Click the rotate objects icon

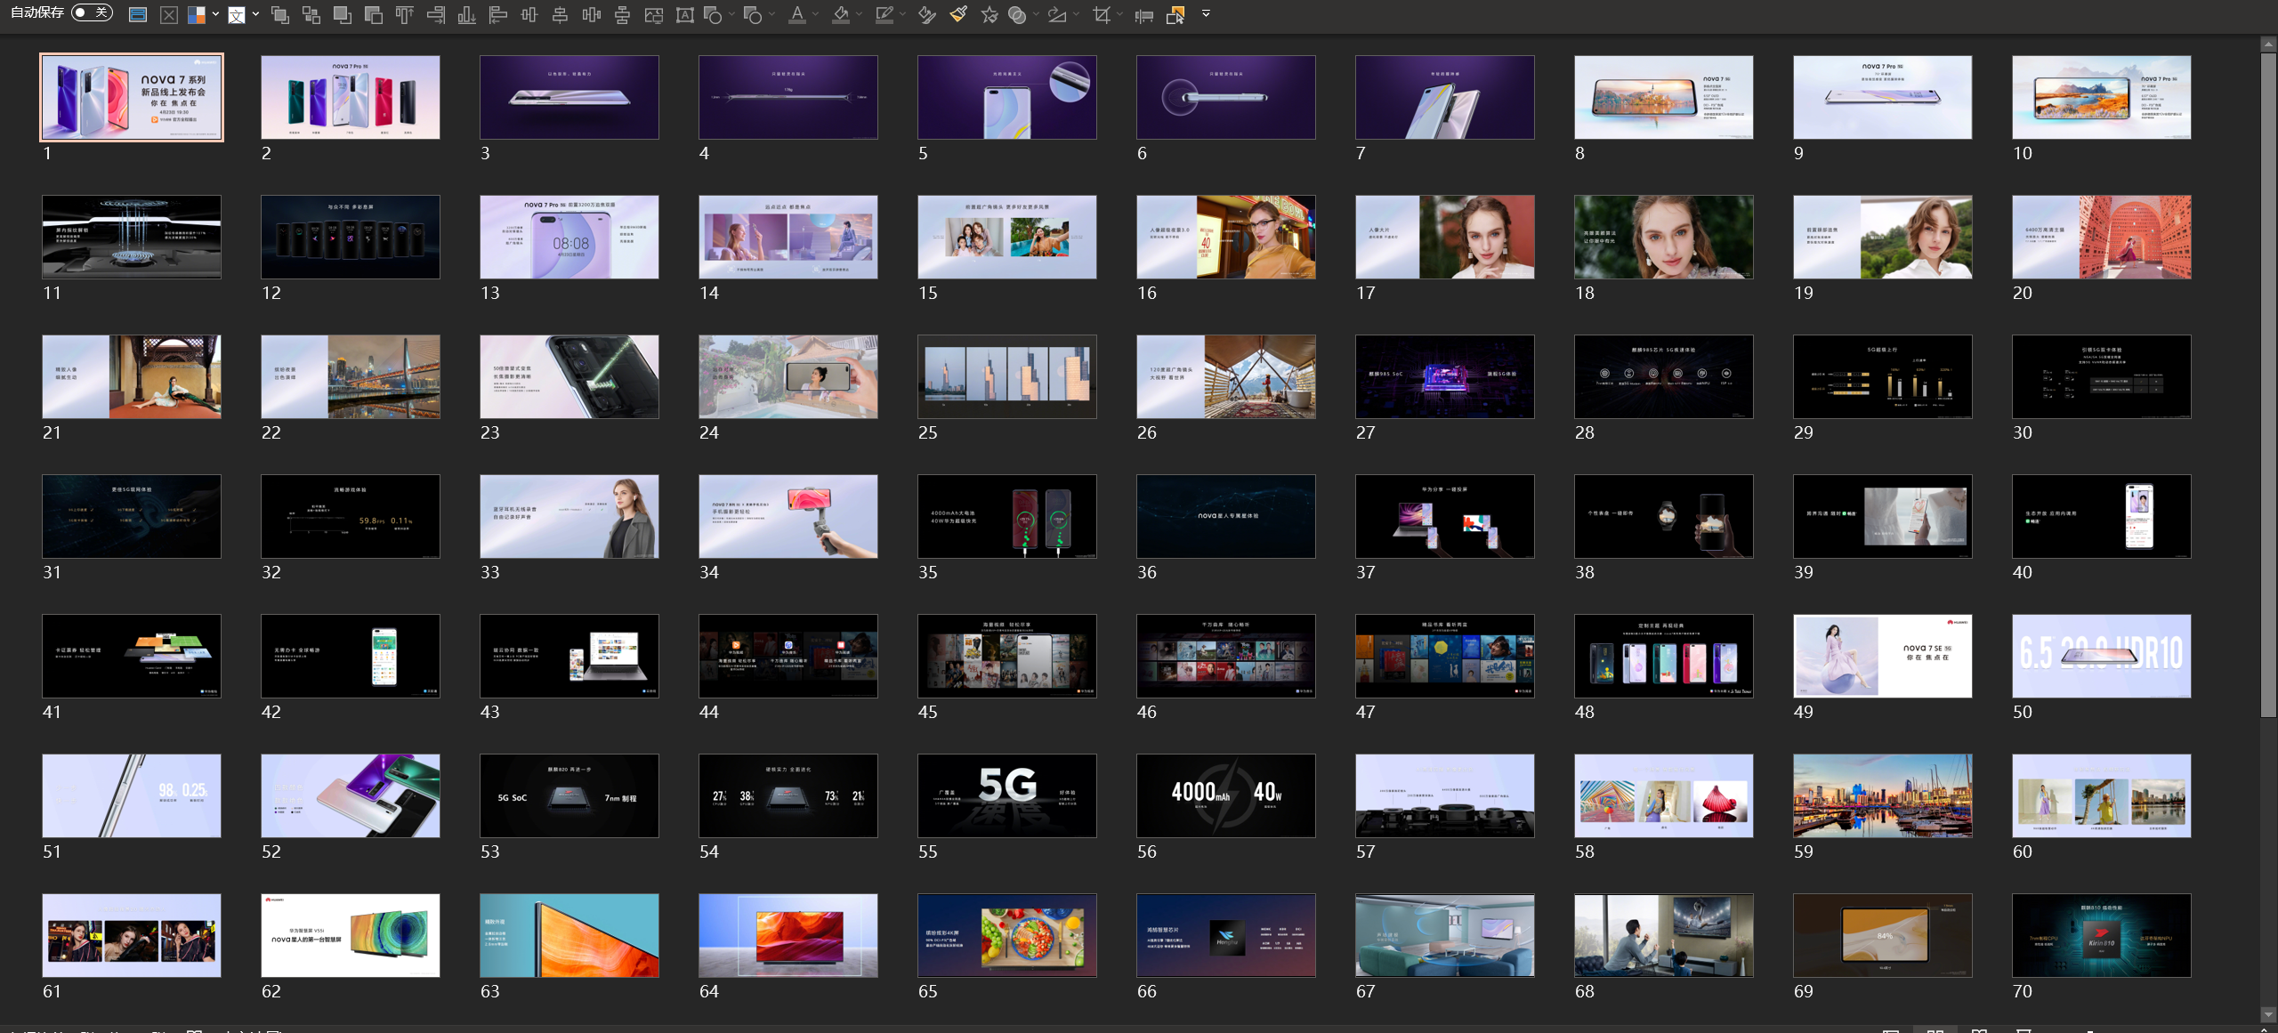pos(1057,14)
